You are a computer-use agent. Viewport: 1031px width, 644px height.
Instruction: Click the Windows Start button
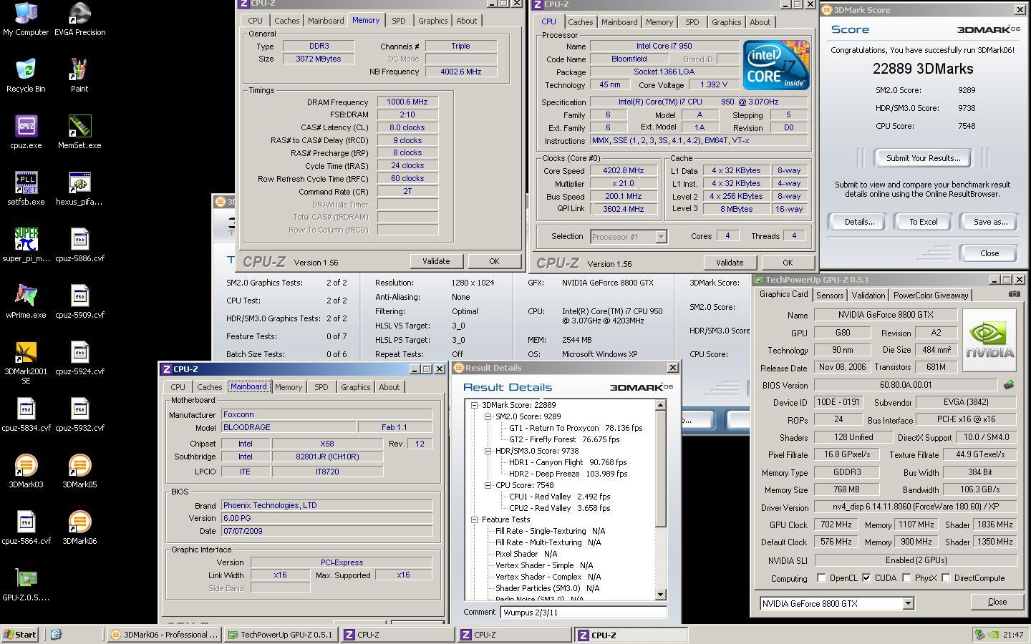coord(20,634)
